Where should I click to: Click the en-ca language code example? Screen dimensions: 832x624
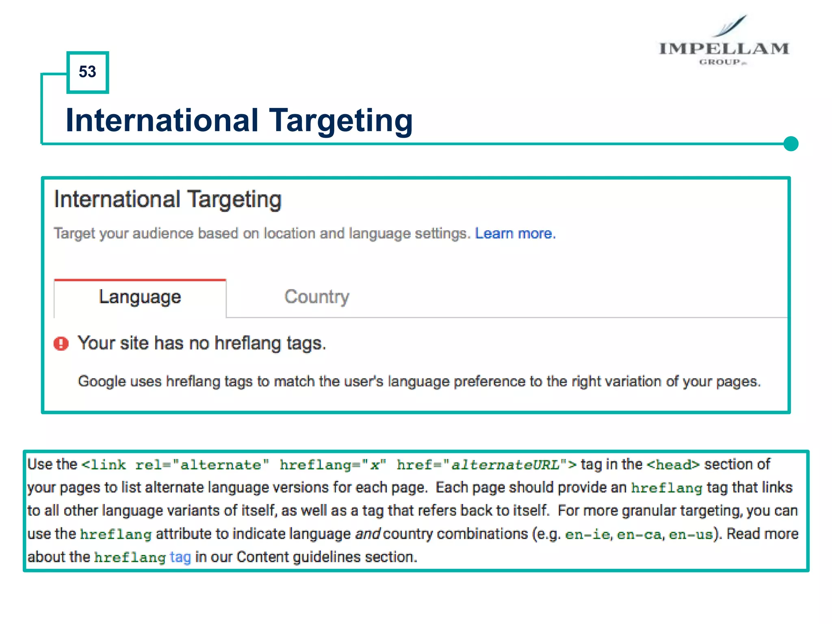639,534
